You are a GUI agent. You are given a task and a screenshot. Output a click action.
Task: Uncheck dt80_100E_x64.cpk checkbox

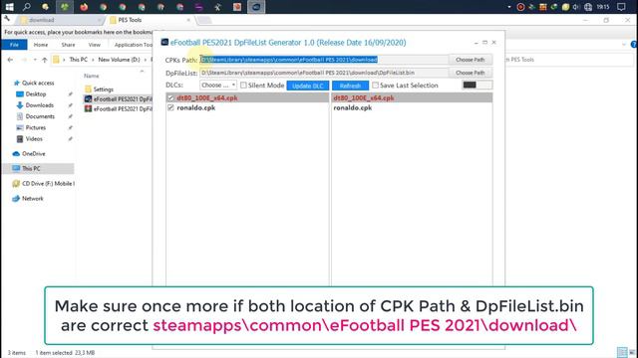click(170, 97)
